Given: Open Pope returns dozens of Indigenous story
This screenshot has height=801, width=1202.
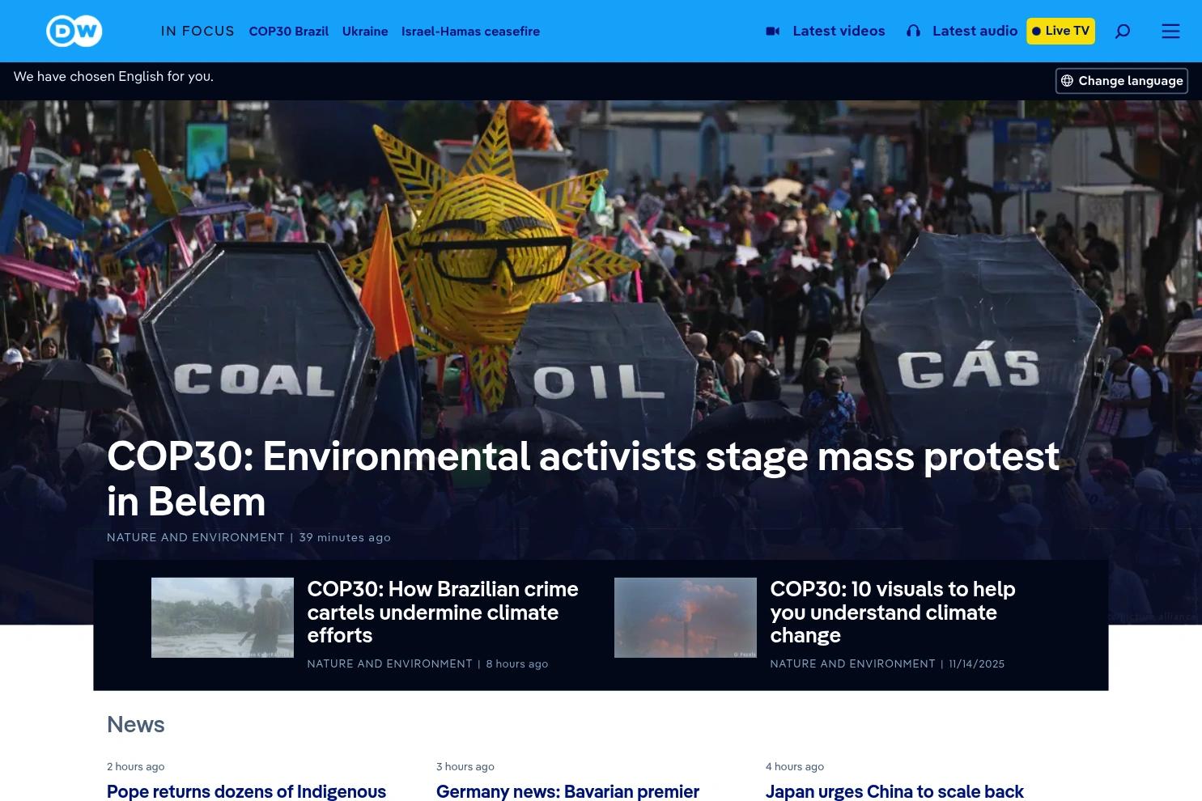Looking at the screenshot, I should (x=246, y=791).
